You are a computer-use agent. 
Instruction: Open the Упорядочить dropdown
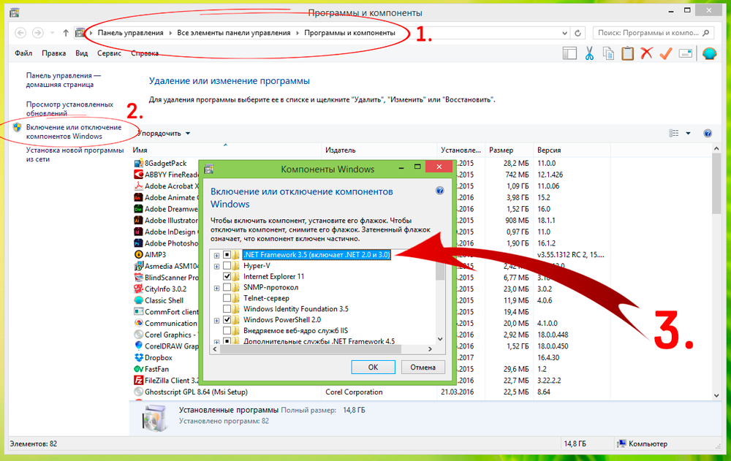[164, 134]
